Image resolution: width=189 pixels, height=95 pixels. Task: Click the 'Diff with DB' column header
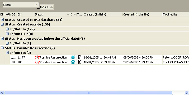click(x=8, y=14)
